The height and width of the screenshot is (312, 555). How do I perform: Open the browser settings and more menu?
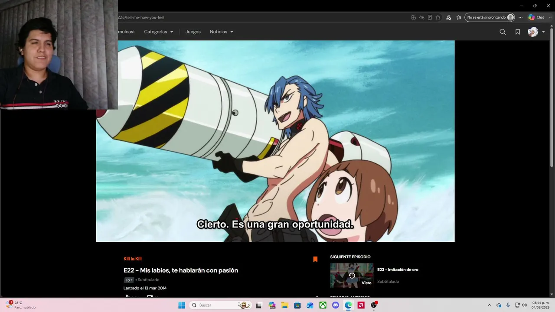521,17
